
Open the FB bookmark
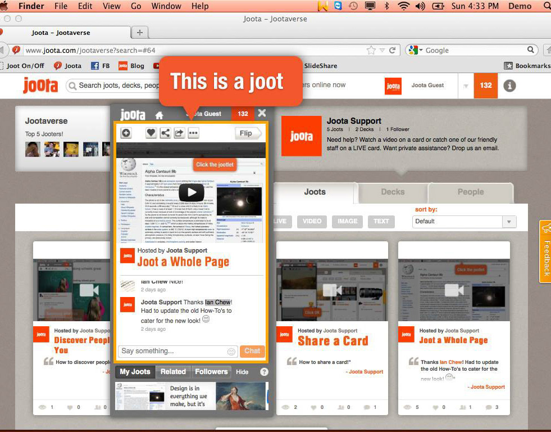[x=101, y=66]
